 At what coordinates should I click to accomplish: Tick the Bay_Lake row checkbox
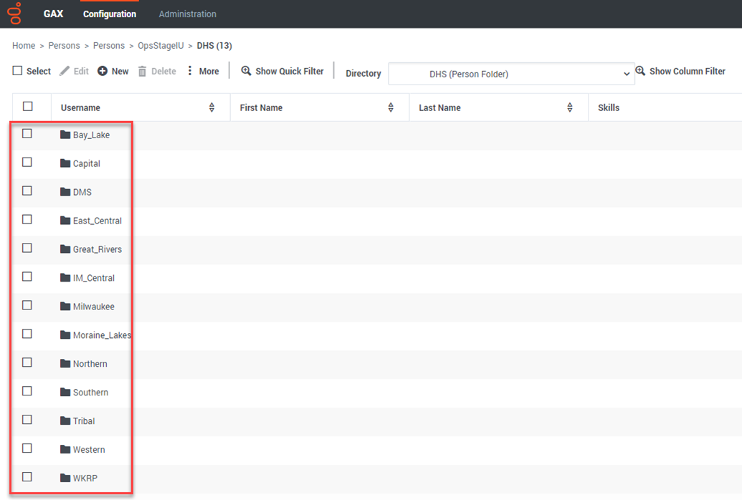[x=27, y=134]
